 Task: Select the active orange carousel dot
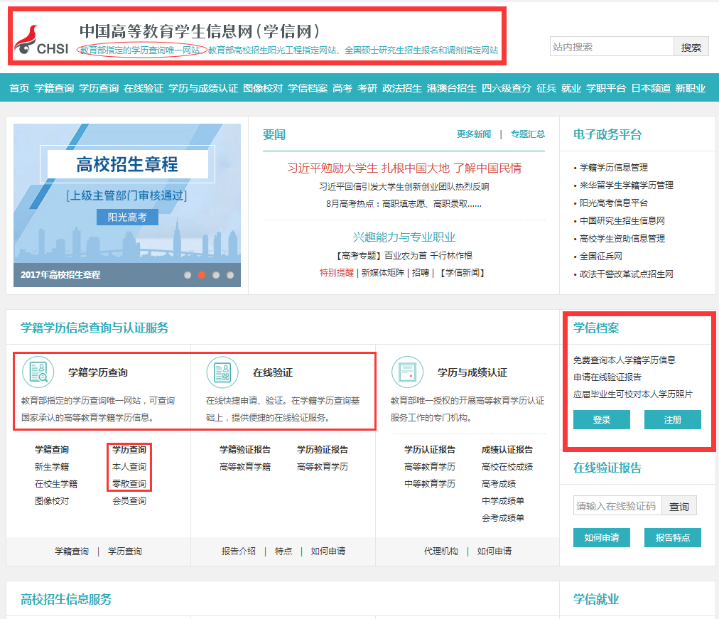pos(202,275)
